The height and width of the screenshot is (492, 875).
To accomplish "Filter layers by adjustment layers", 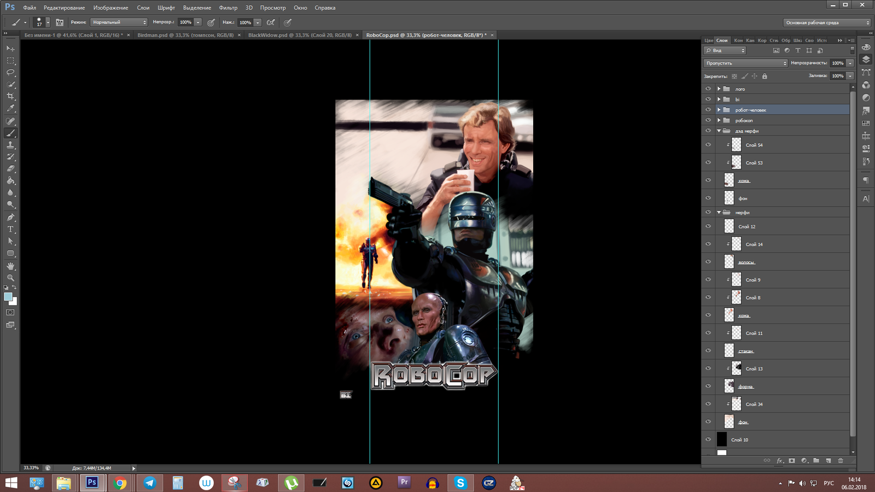I will [787, 50].
